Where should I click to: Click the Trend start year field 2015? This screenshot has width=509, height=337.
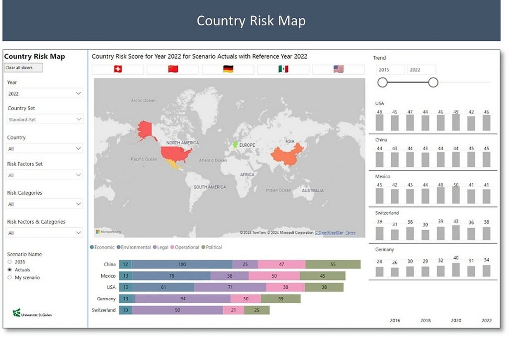coord(390,70)
